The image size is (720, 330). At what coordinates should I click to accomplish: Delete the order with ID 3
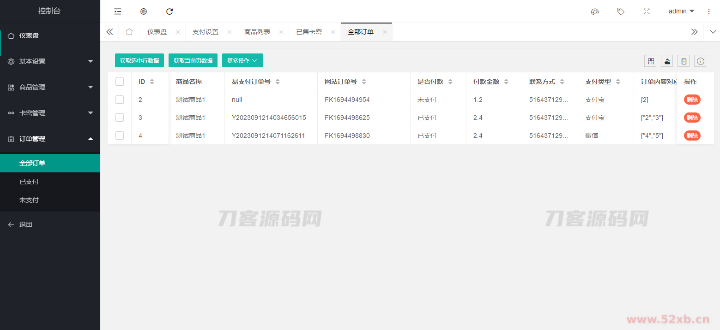click(692, 118)
